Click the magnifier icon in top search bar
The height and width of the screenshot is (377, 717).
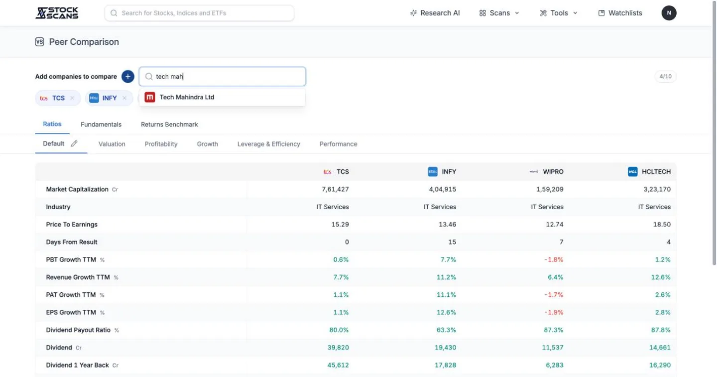click(114, 13)
